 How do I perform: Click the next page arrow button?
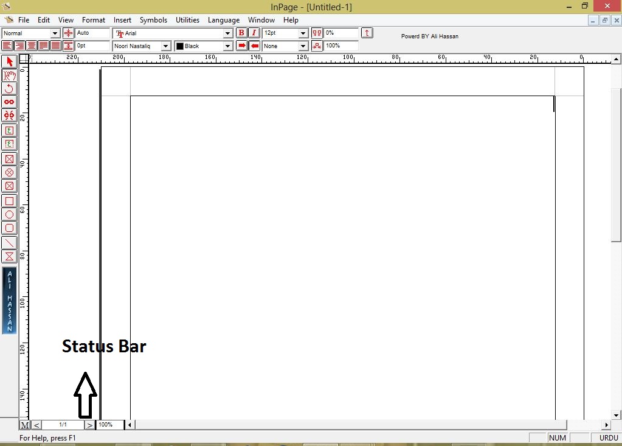click(90, 425)
